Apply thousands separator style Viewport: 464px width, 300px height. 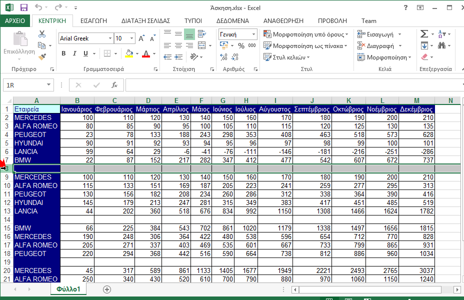[x=252, y=45]
